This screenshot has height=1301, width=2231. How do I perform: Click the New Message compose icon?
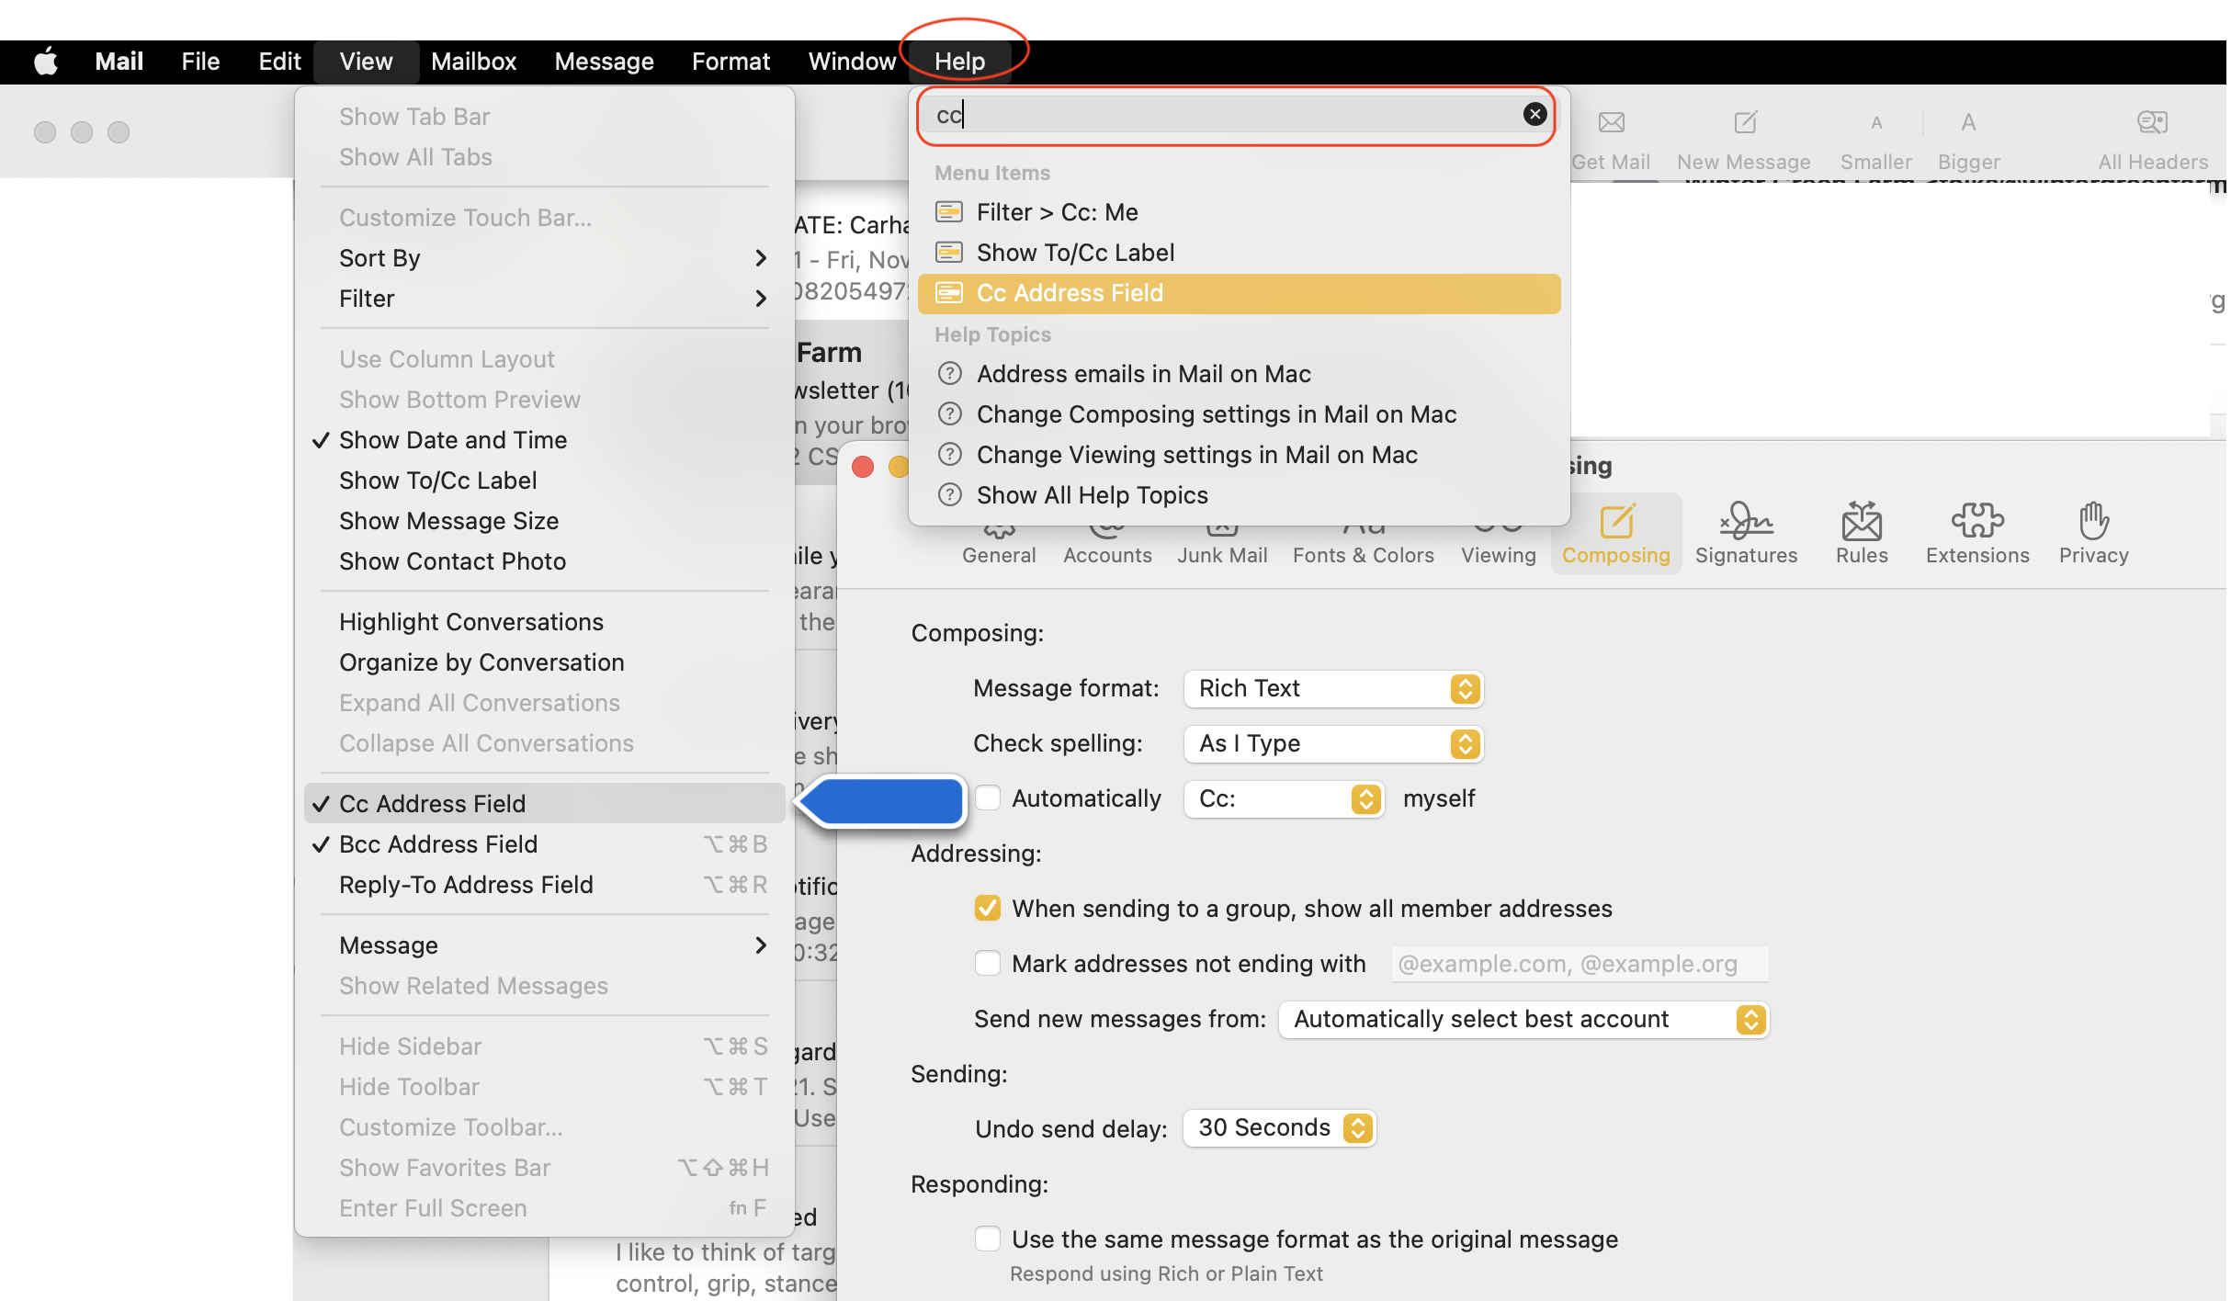(x=1744, y=122)
